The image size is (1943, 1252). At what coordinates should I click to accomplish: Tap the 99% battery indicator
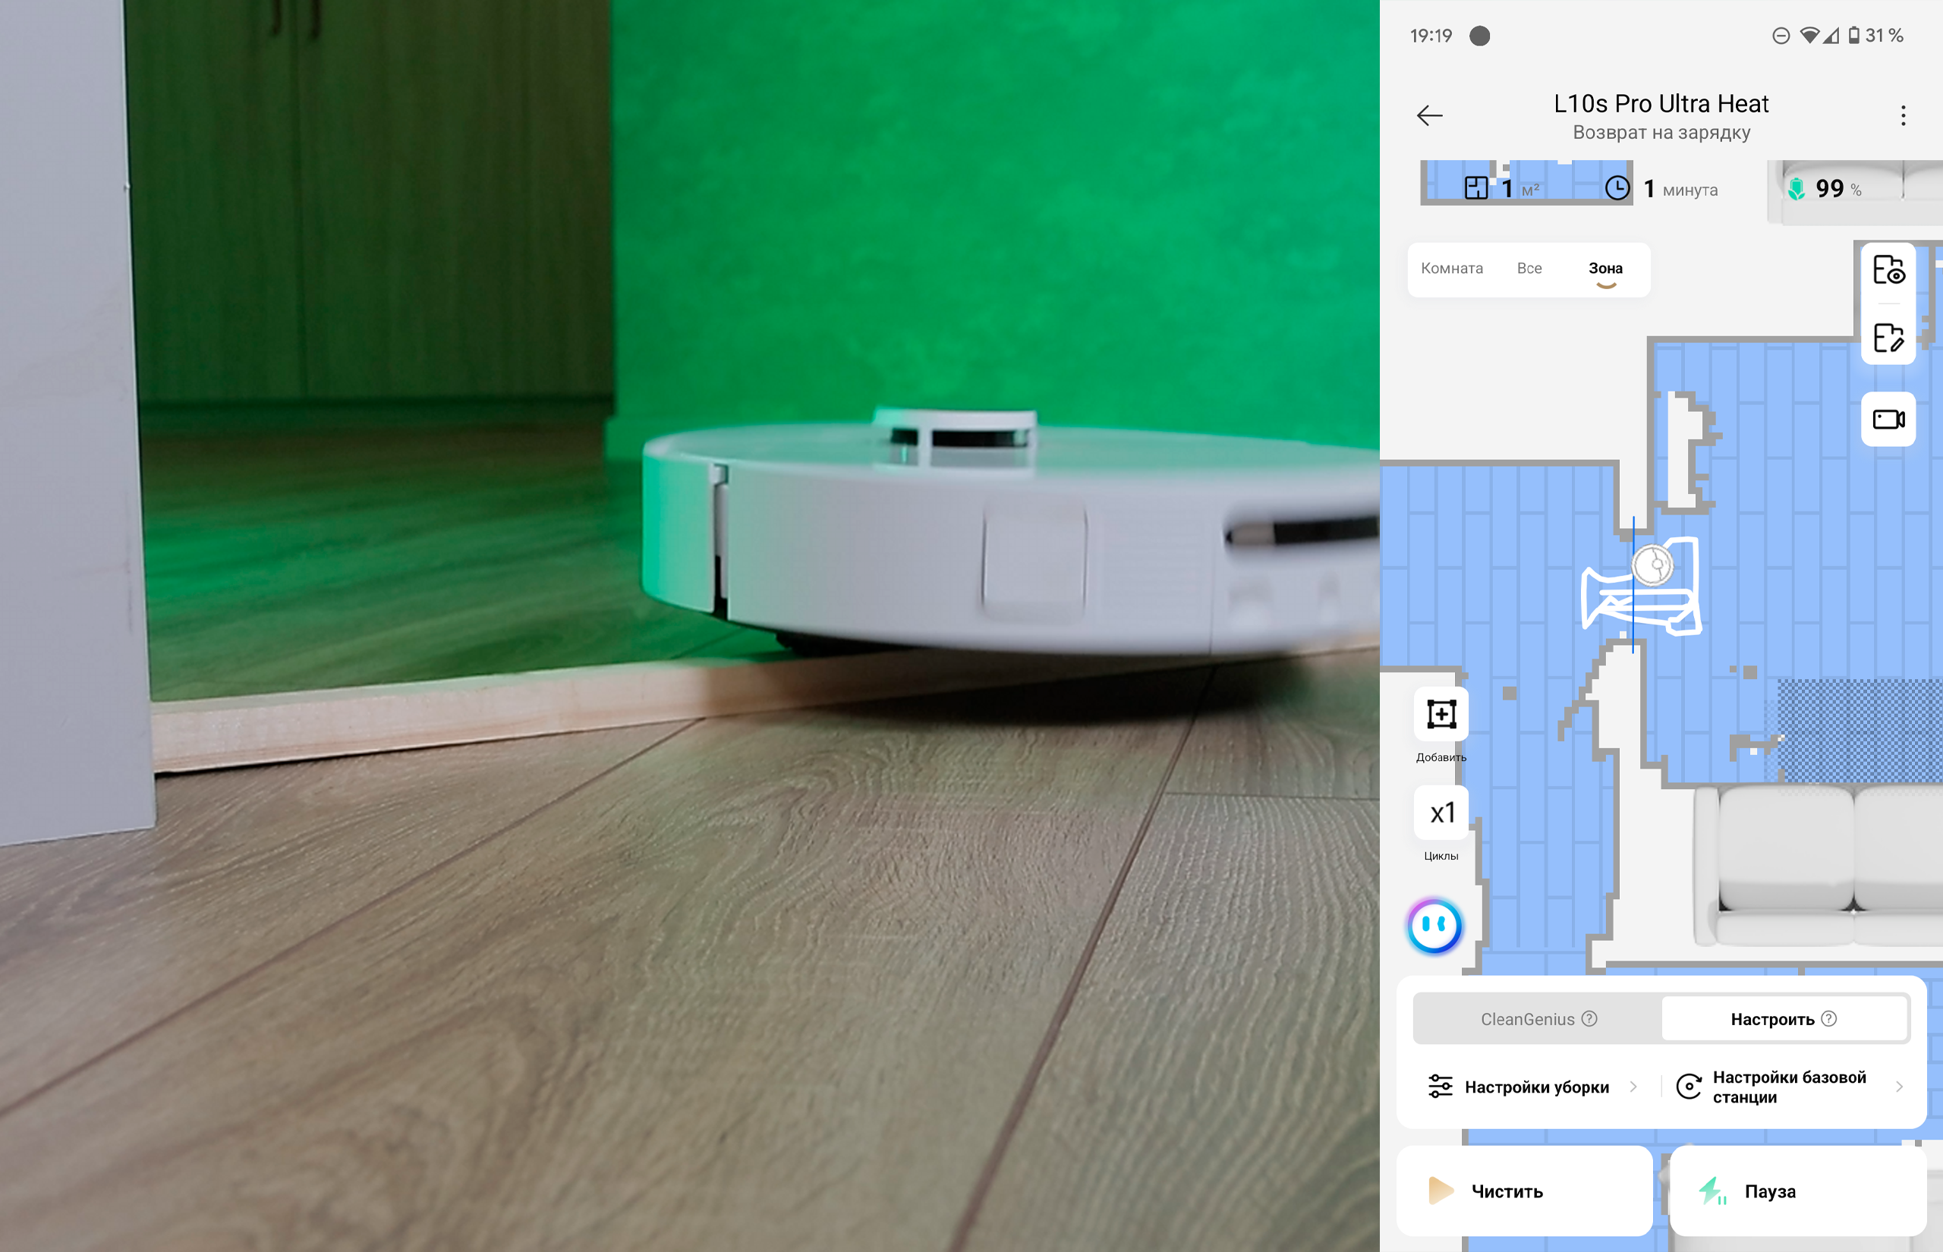1829,190
